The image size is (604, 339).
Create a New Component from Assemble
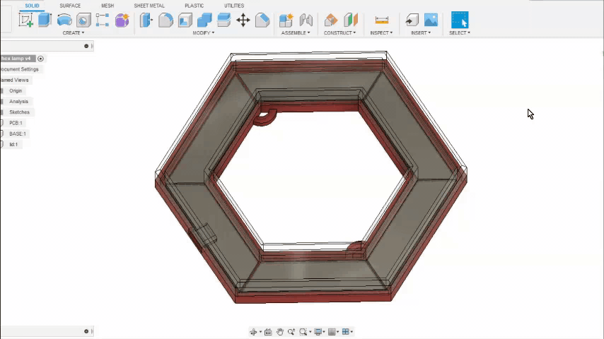(x=286, y=20)
